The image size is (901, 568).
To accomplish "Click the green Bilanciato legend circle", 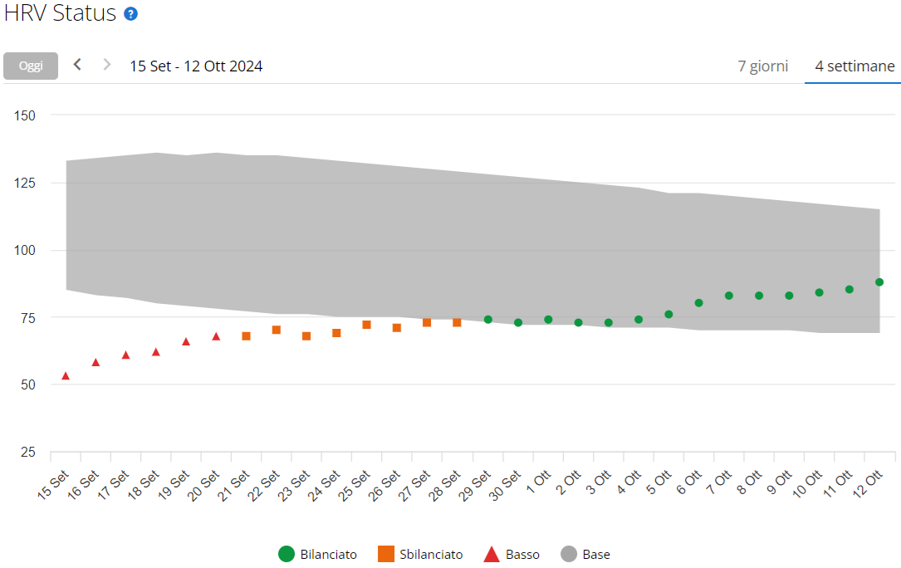I will coord(286,554).
